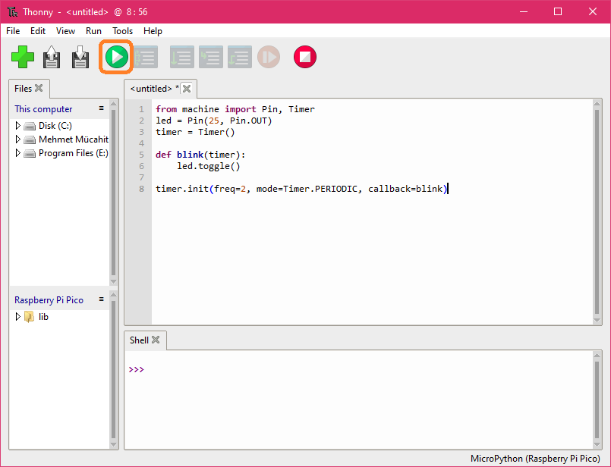Image resolution: width=611 pixels, height=467 pixels.
Task: Click the editor vertical scrollbar
Action: click(597, 212)
